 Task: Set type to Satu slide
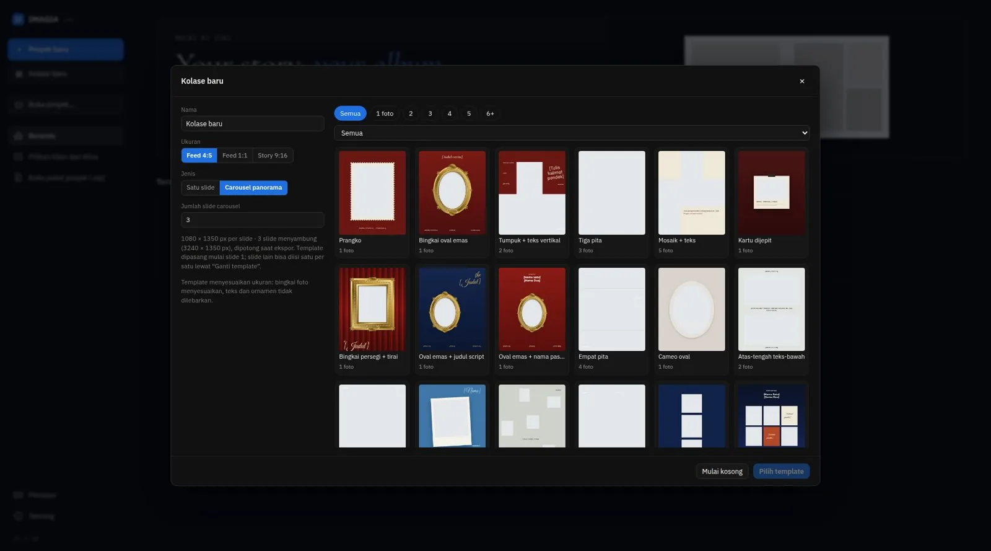[x=200, y=188]
